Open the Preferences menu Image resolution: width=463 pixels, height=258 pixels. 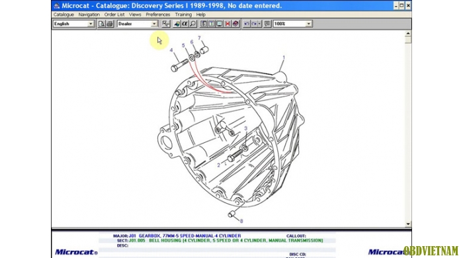click(157, 15)
